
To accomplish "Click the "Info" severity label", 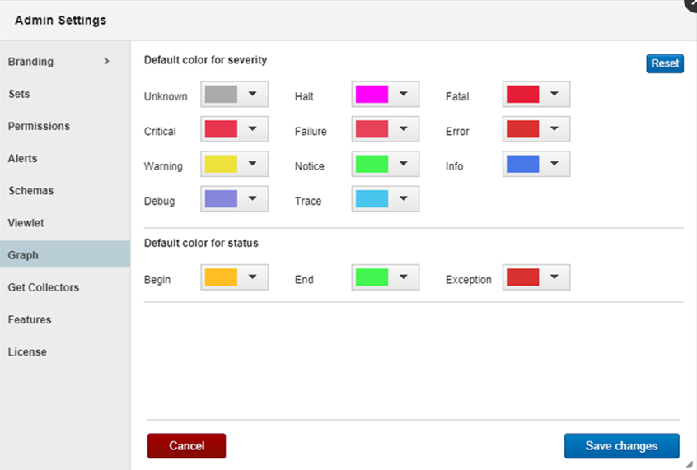I will [x=454, y=166].
